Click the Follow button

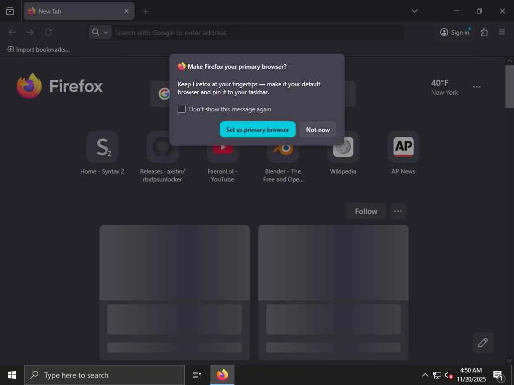point(366,211)
